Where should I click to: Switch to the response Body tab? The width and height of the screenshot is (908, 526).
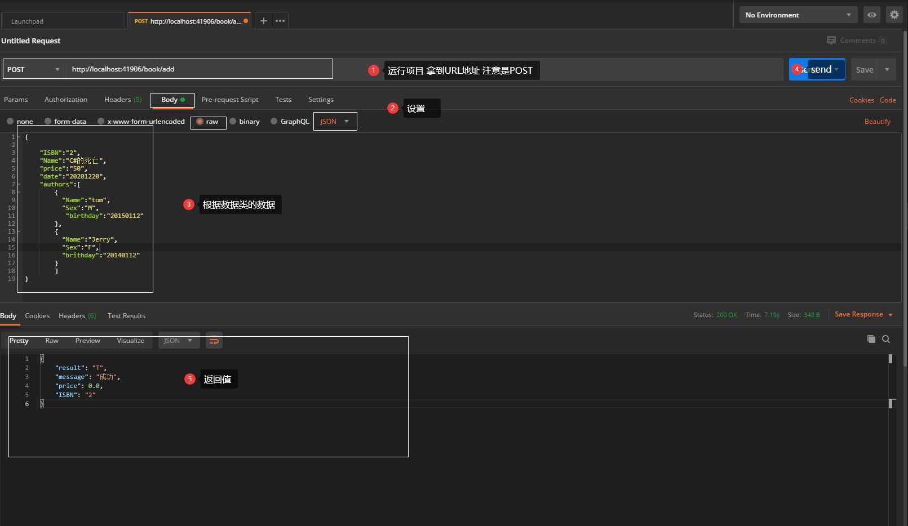point(8,316)
